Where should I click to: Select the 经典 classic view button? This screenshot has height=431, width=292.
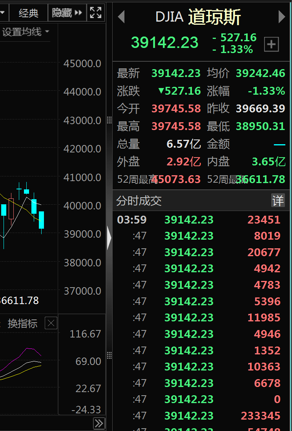pos(28,13)
